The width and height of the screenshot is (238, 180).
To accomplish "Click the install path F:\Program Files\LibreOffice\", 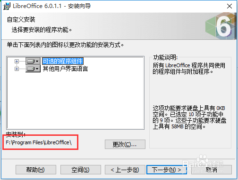I will 39,142.
